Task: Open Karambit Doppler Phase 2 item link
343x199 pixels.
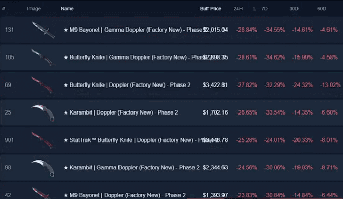Action: coord(121,112)
